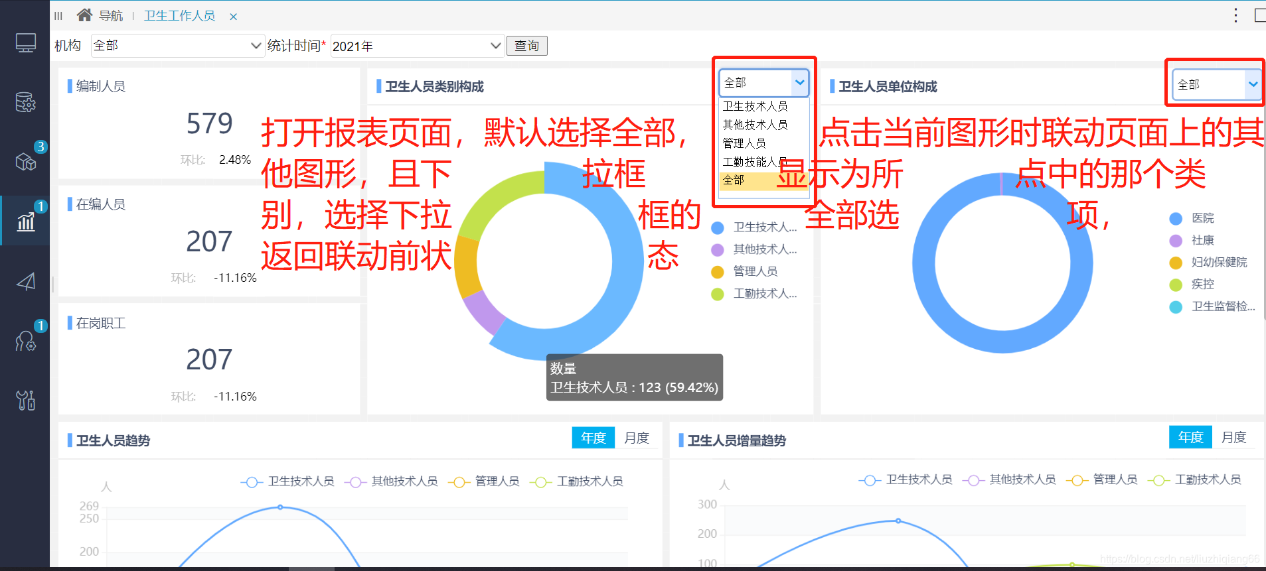The height and width of the screenshot is (571, 1266).
Task: Select 管理人员 in the dropdown list
Action: coord(764,143)
